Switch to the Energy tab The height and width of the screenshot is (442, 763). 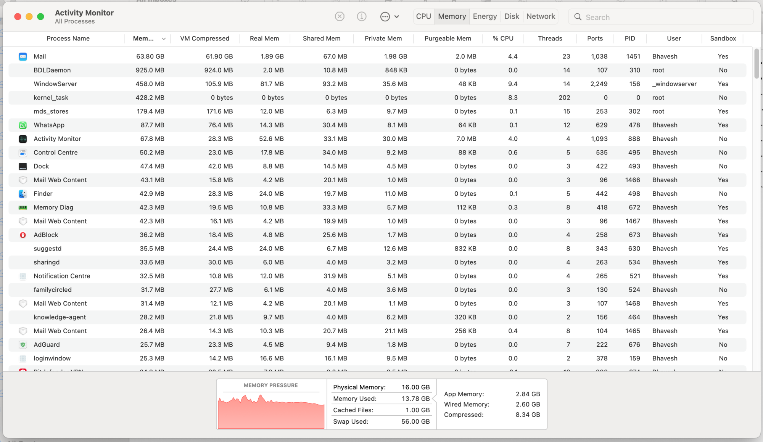click(x=485, y=16)
